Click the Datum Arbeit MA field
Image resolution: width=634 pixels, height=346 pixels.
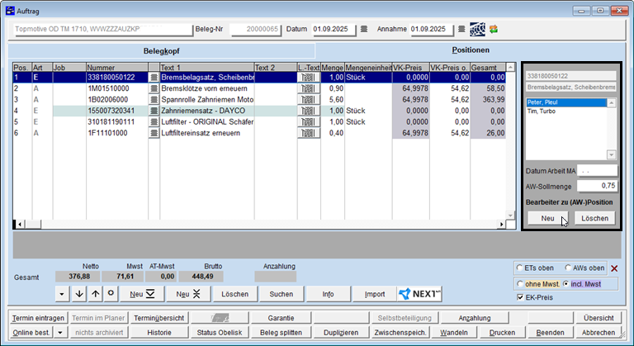597,171
